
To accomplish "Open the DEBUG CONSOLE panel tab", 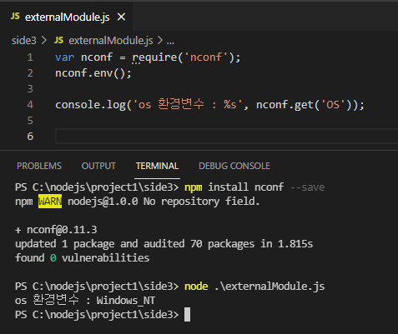I will click(234, 166).
